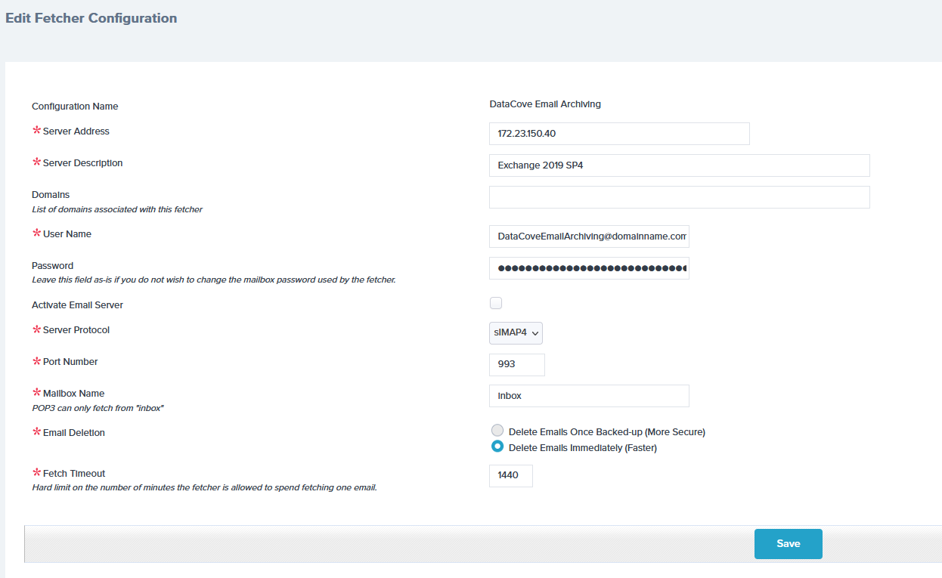Click the Mailbox Name field
The image size is (942, 578).
click(x=589, y=396)
